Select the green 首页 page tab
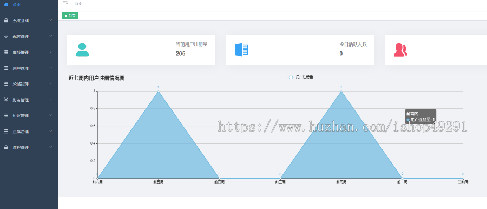 point(70,16)
